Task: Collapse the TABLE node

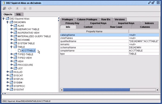Action: 11,47
